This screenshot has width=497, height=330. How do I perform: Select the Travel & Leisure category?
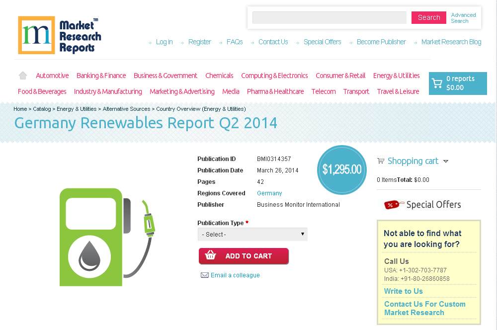pyautogui.click(x=398, y=91)
